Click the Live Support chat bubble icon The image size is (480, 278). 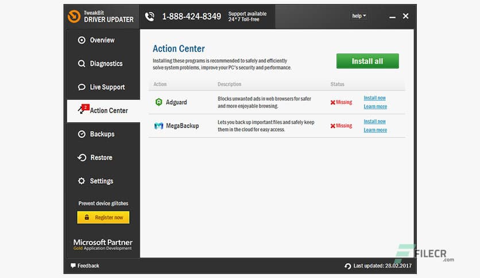(x=82, y=87)
